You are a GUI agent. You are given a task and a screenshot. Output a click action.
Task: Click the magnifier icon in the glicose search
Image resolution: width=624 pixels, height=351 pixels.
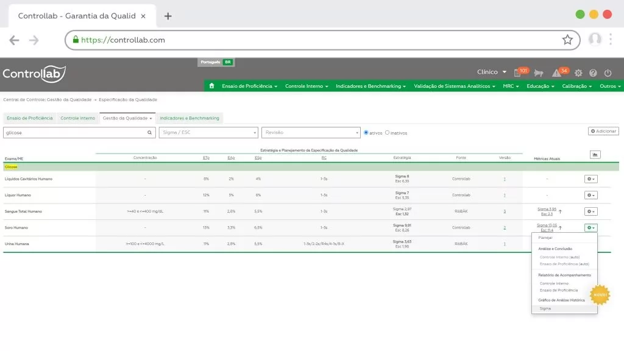click(x=149, y=131)
